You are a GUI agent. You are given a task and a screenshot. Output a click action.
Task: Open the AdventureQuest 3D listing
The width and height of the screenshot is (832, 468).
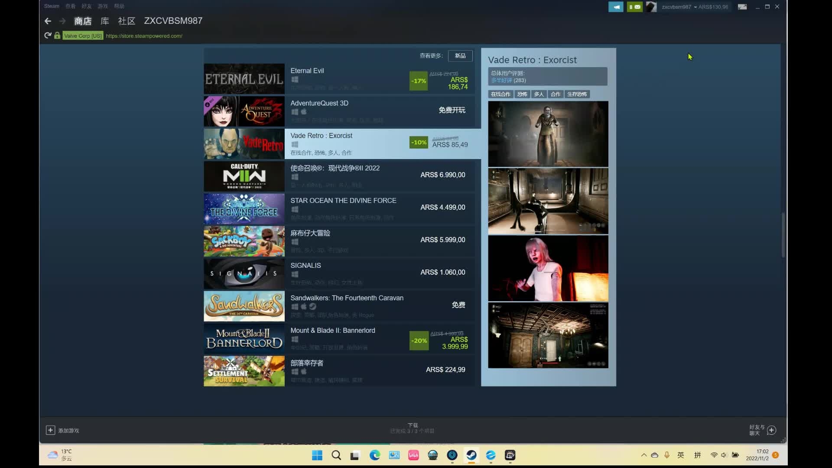coord(339,111)
